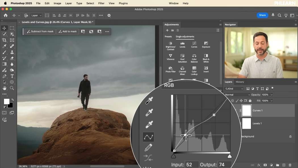Open the Fill slider dropdown

(x=272, y=101)
